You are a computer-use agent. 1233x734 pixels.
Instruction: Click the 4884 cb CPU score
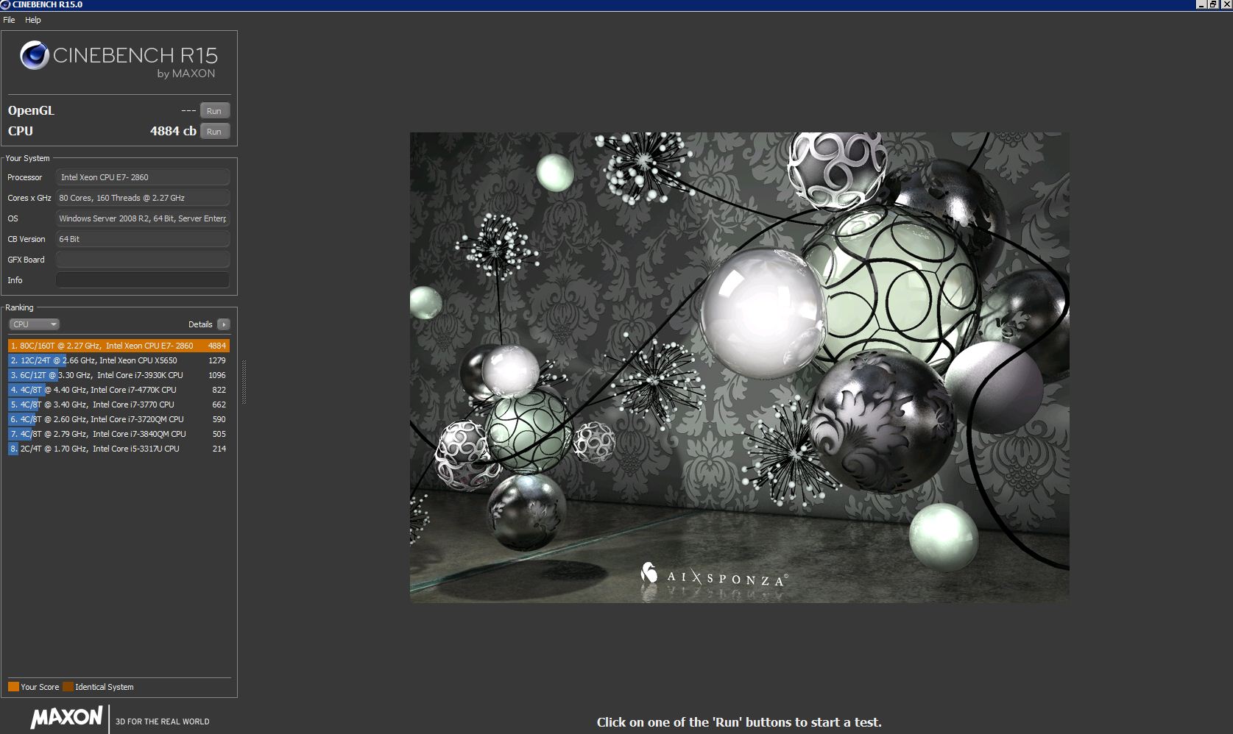173,131
